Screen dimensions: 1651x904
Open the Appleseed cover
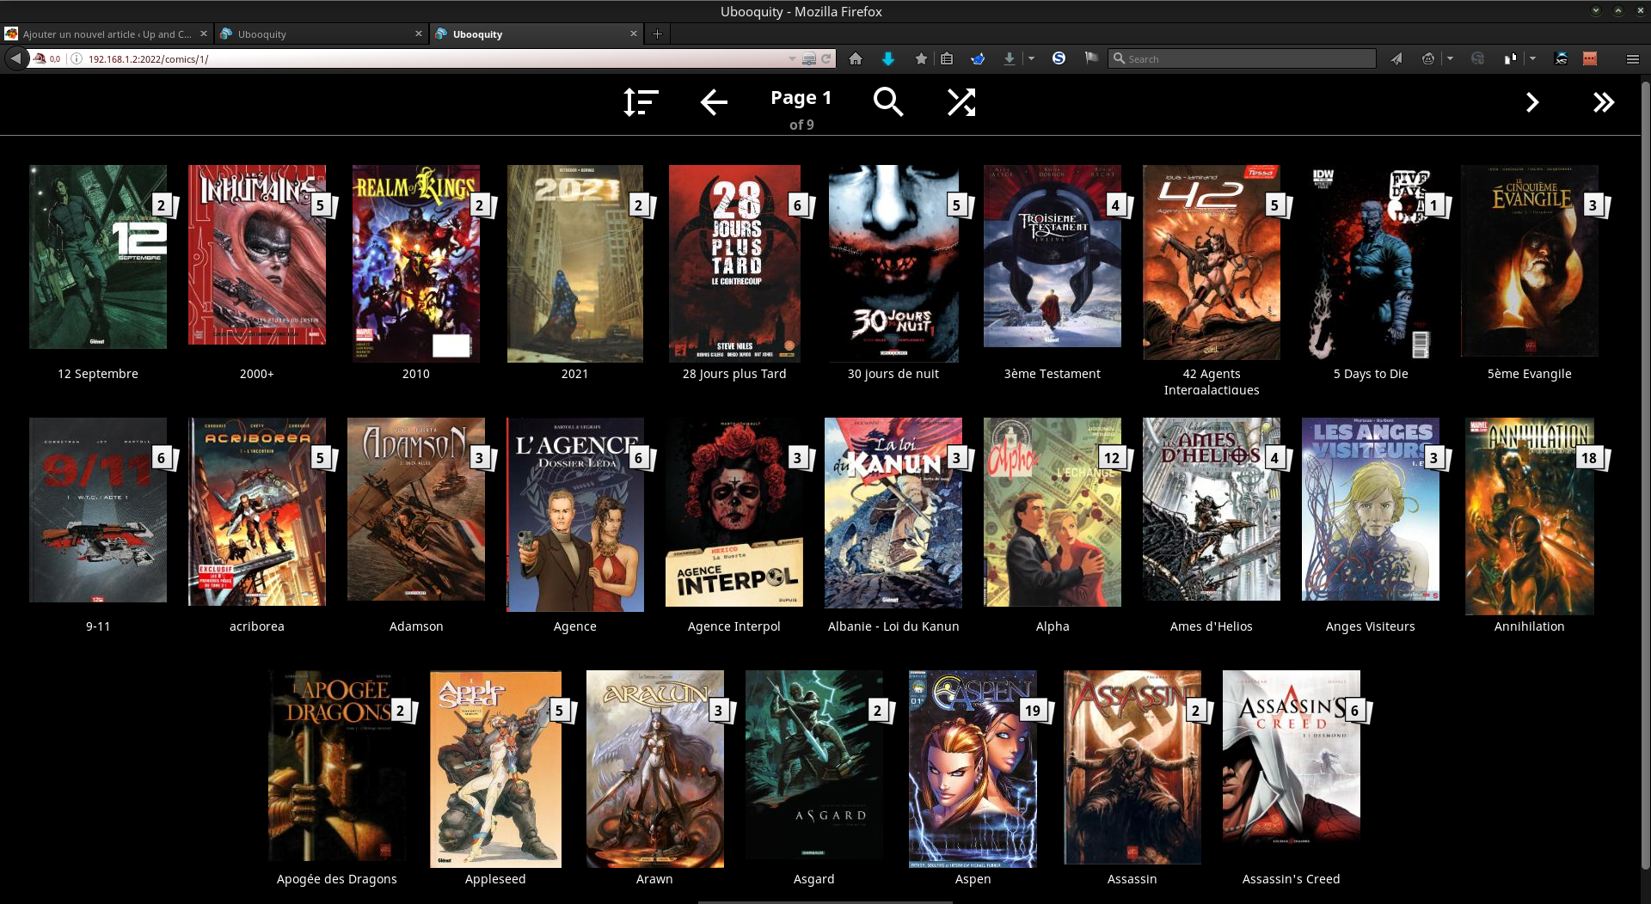coord(496,769)
